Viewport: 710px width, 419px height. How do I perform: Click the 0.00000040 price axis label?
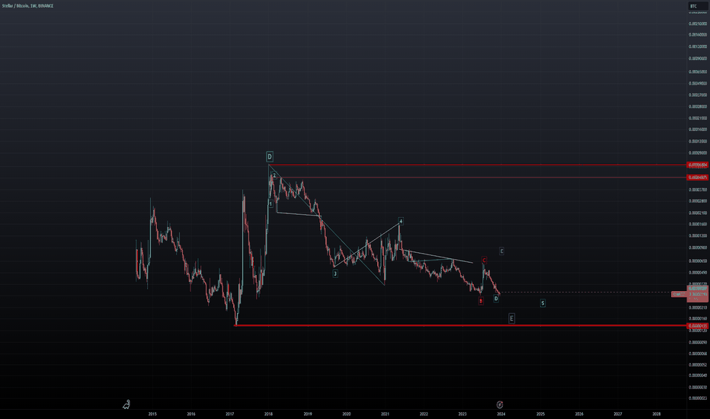click(x=698, y=376)
